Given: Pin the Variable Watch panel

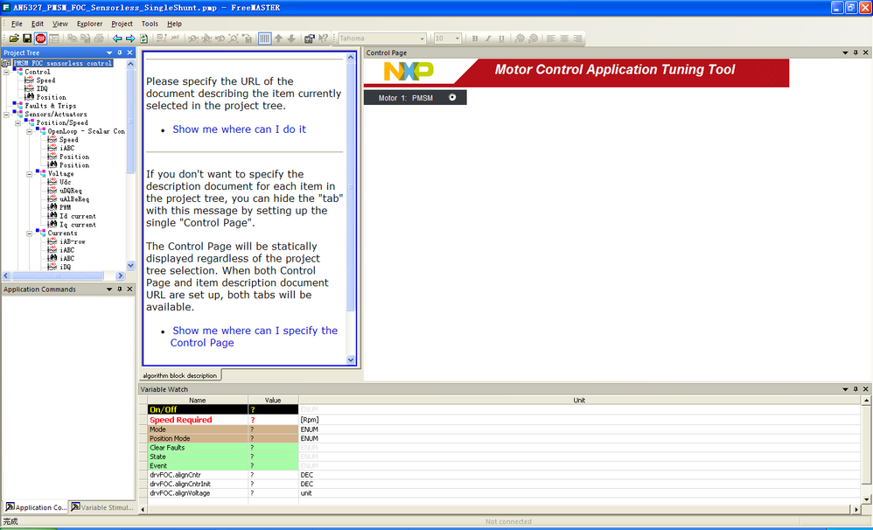Looking at the screenshot, I should click(x=856, y=389).
